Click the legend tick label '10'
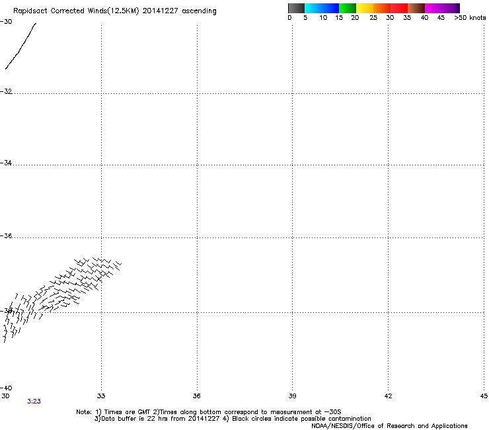Image resolution: width=489 pixels, height=430 pixels. tap(323, 18)
